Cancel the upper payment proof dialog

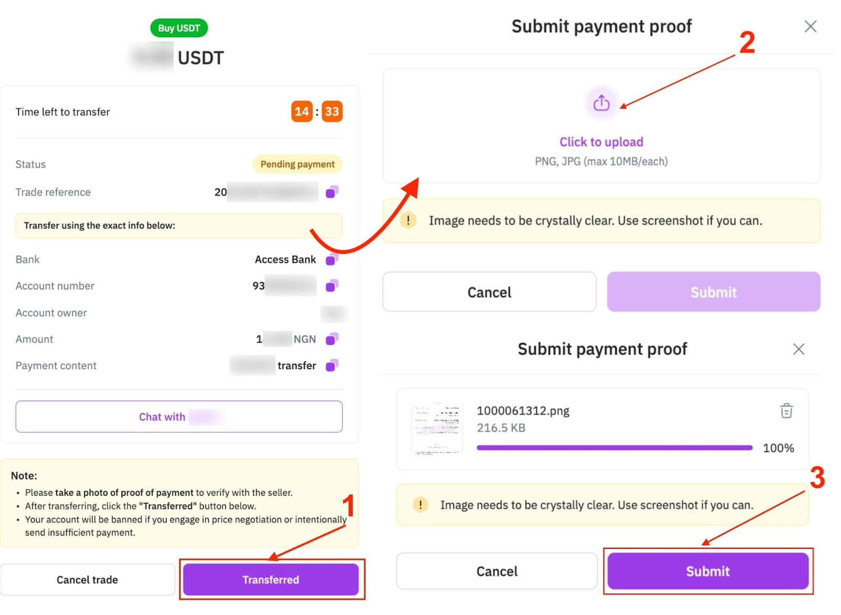coord(489,292)
